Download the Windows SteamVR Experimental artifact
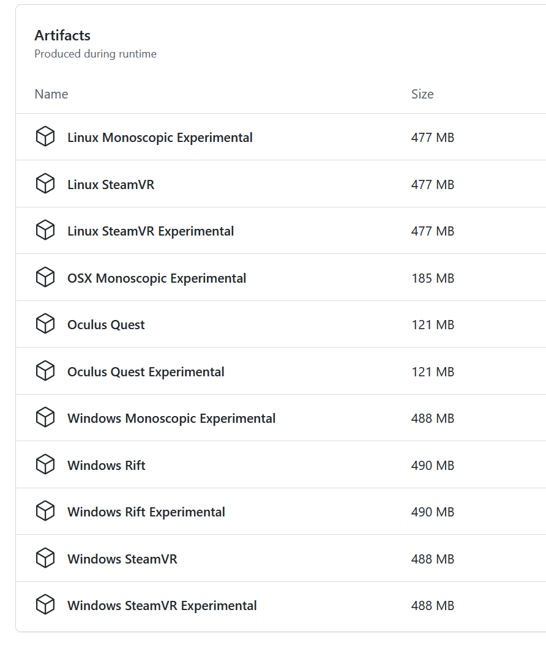This screenshot has height=659, width=546. (x=162, y=606)
